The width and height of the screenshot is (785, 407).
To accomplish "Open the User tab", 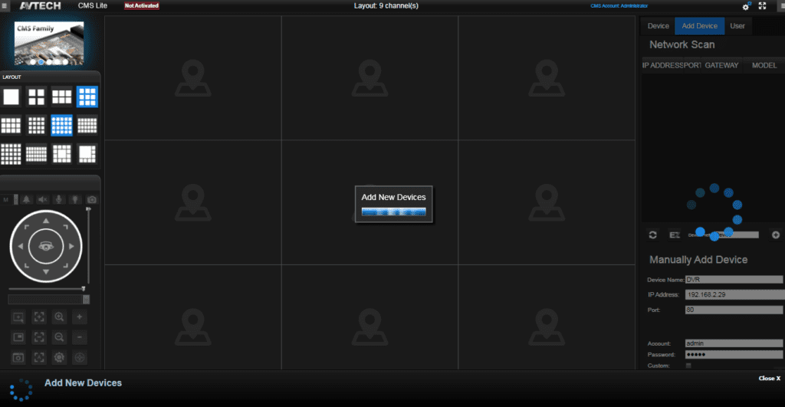I will 737,26.
